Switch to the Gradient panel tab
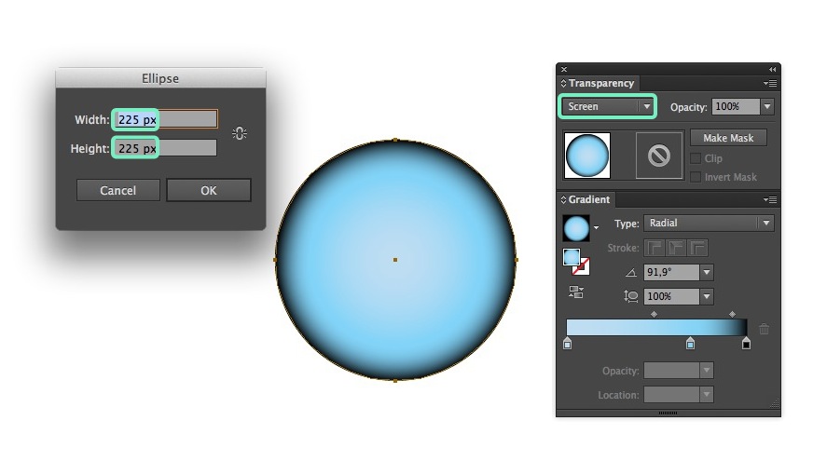Screen dimensions: 827x475 coord(589,199)
